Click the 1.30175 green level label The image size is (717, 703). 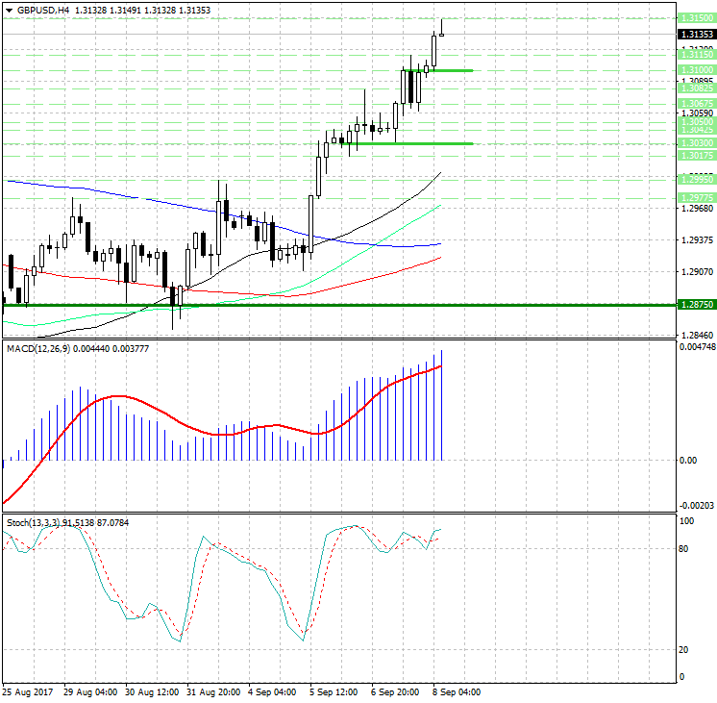(697, 156)
